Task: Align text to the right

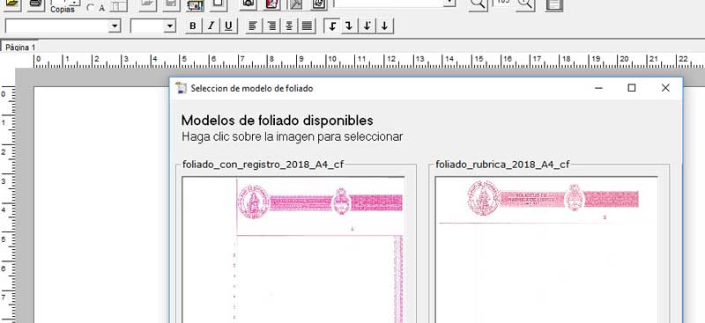Action: [x=271, y=26]
